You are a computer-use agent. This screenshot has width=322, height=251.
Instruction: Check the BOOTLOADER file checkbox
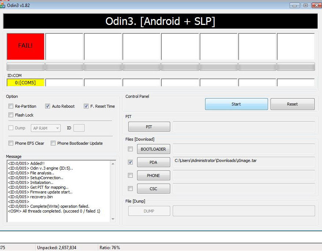[x=130, y=149]
